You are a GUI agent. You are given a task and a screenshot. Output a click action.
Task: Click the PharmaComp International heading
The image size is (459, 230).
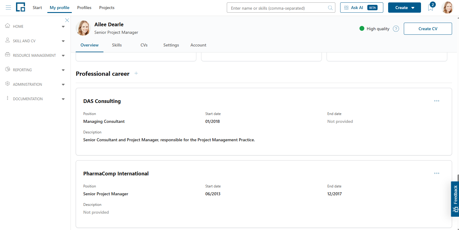[x=116, y=174]
